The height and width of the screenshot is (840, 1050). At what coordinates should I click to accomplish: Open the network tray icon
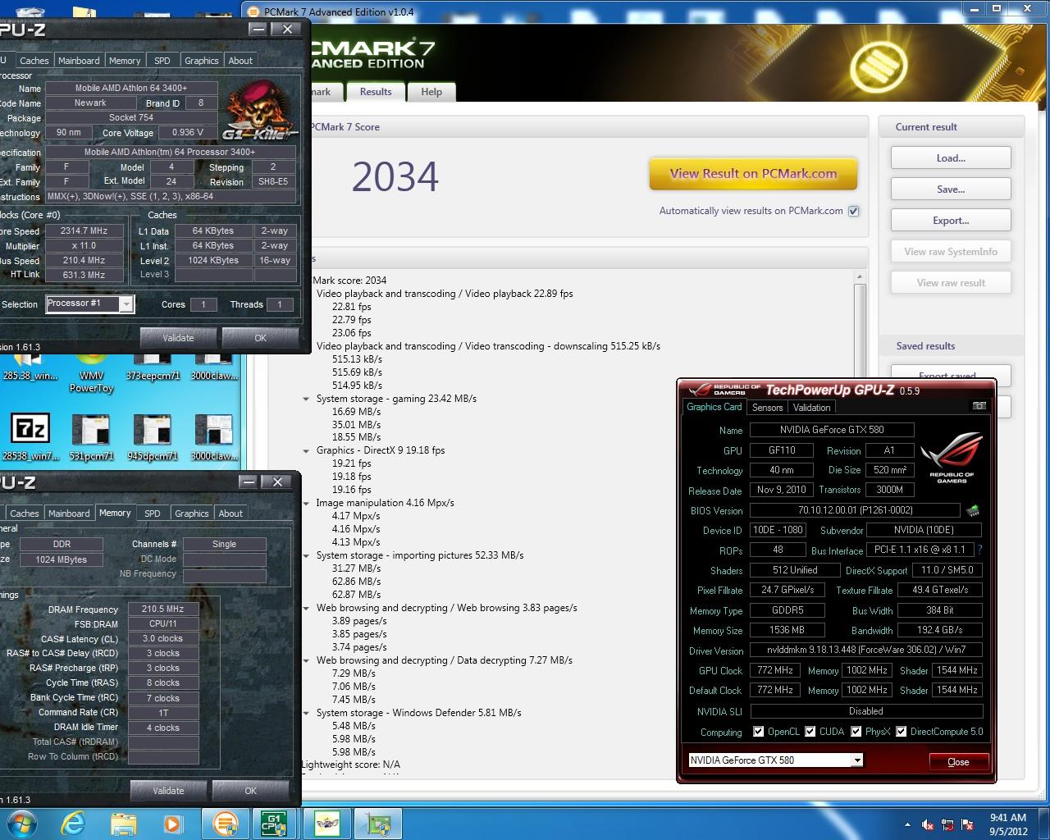pyautogui.click(x=948, y=824)
